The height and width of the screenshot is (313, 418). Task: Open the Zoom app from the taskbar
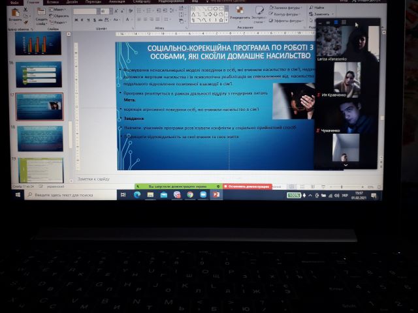pyautogui.click(x=203, y=195)
